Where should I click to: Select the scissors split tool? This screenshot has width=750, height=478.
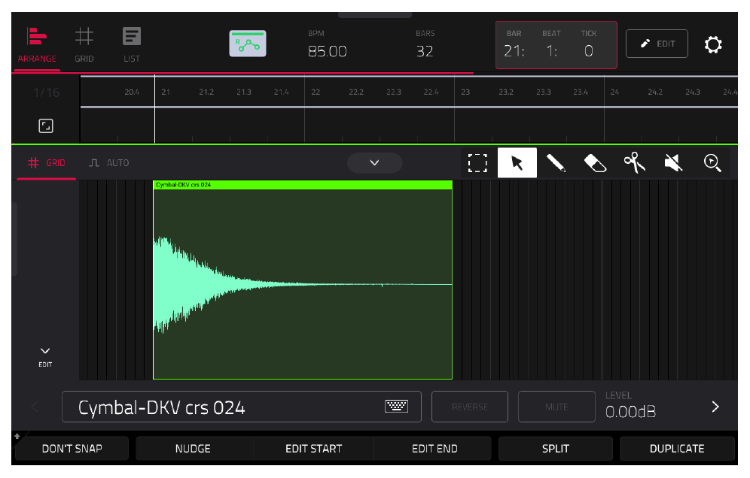coord(634,163)
